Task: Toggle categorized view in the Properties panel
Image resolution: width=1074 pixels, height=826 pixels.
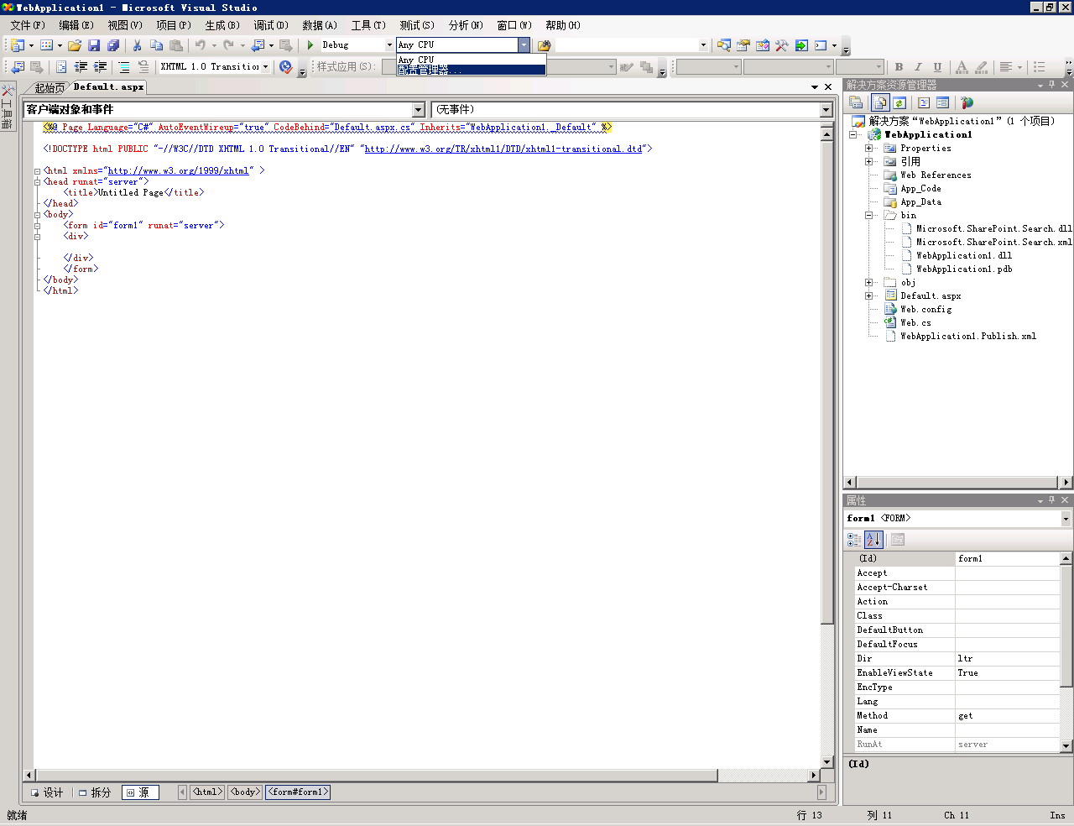Action: (854, 540)
